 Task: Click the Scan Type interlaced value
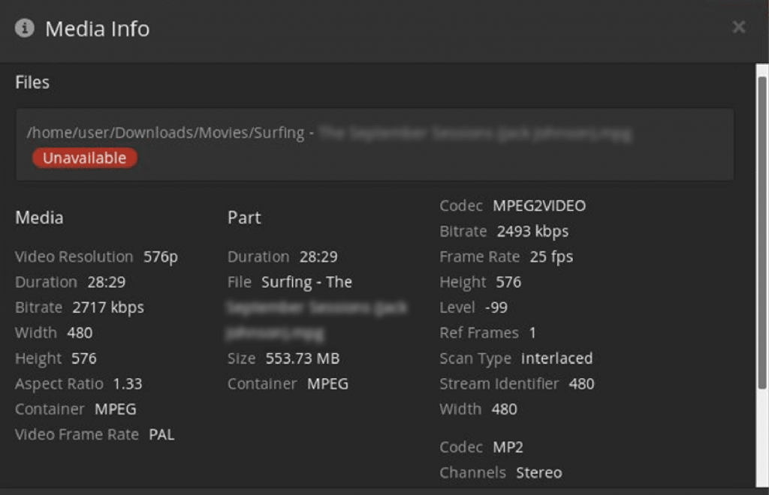(556, 358)
